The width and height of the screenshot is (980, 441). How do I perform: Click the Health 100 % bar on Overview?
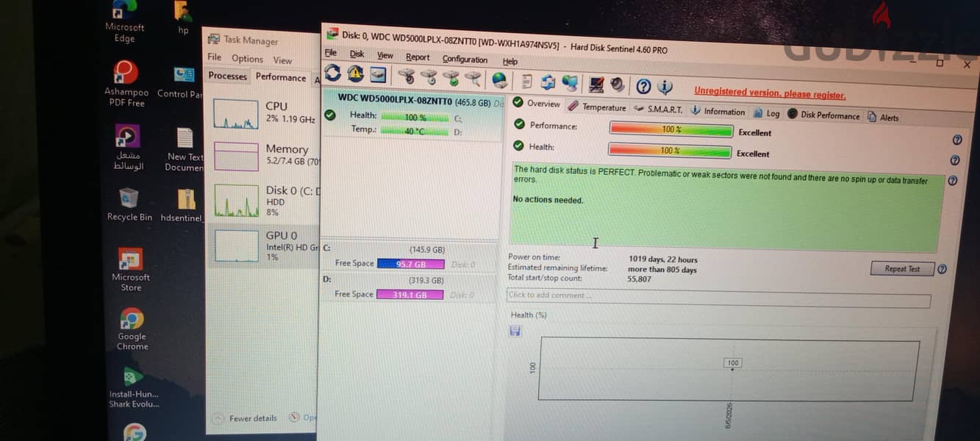[670, 151]
